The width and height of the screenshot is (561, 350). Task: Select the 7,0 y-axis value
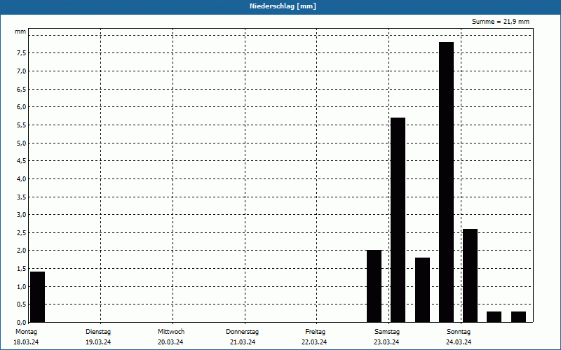point(22,71)
